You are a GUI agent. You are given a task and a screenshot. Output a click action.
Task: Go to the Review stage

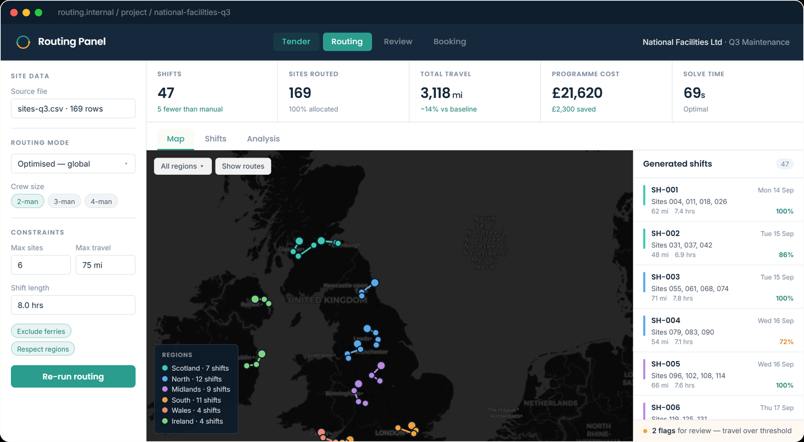(398, 42)
